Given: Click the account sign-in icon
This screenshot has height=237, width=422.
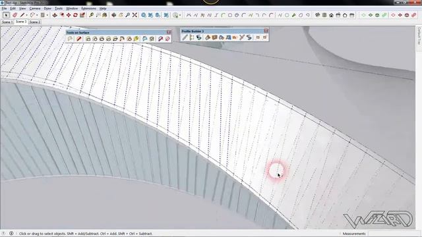Looking at the screenshot, I should [x=176, y=15].
